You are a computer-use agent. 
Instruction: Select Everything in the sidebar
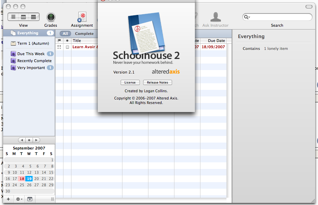click(x=29, y=33)
